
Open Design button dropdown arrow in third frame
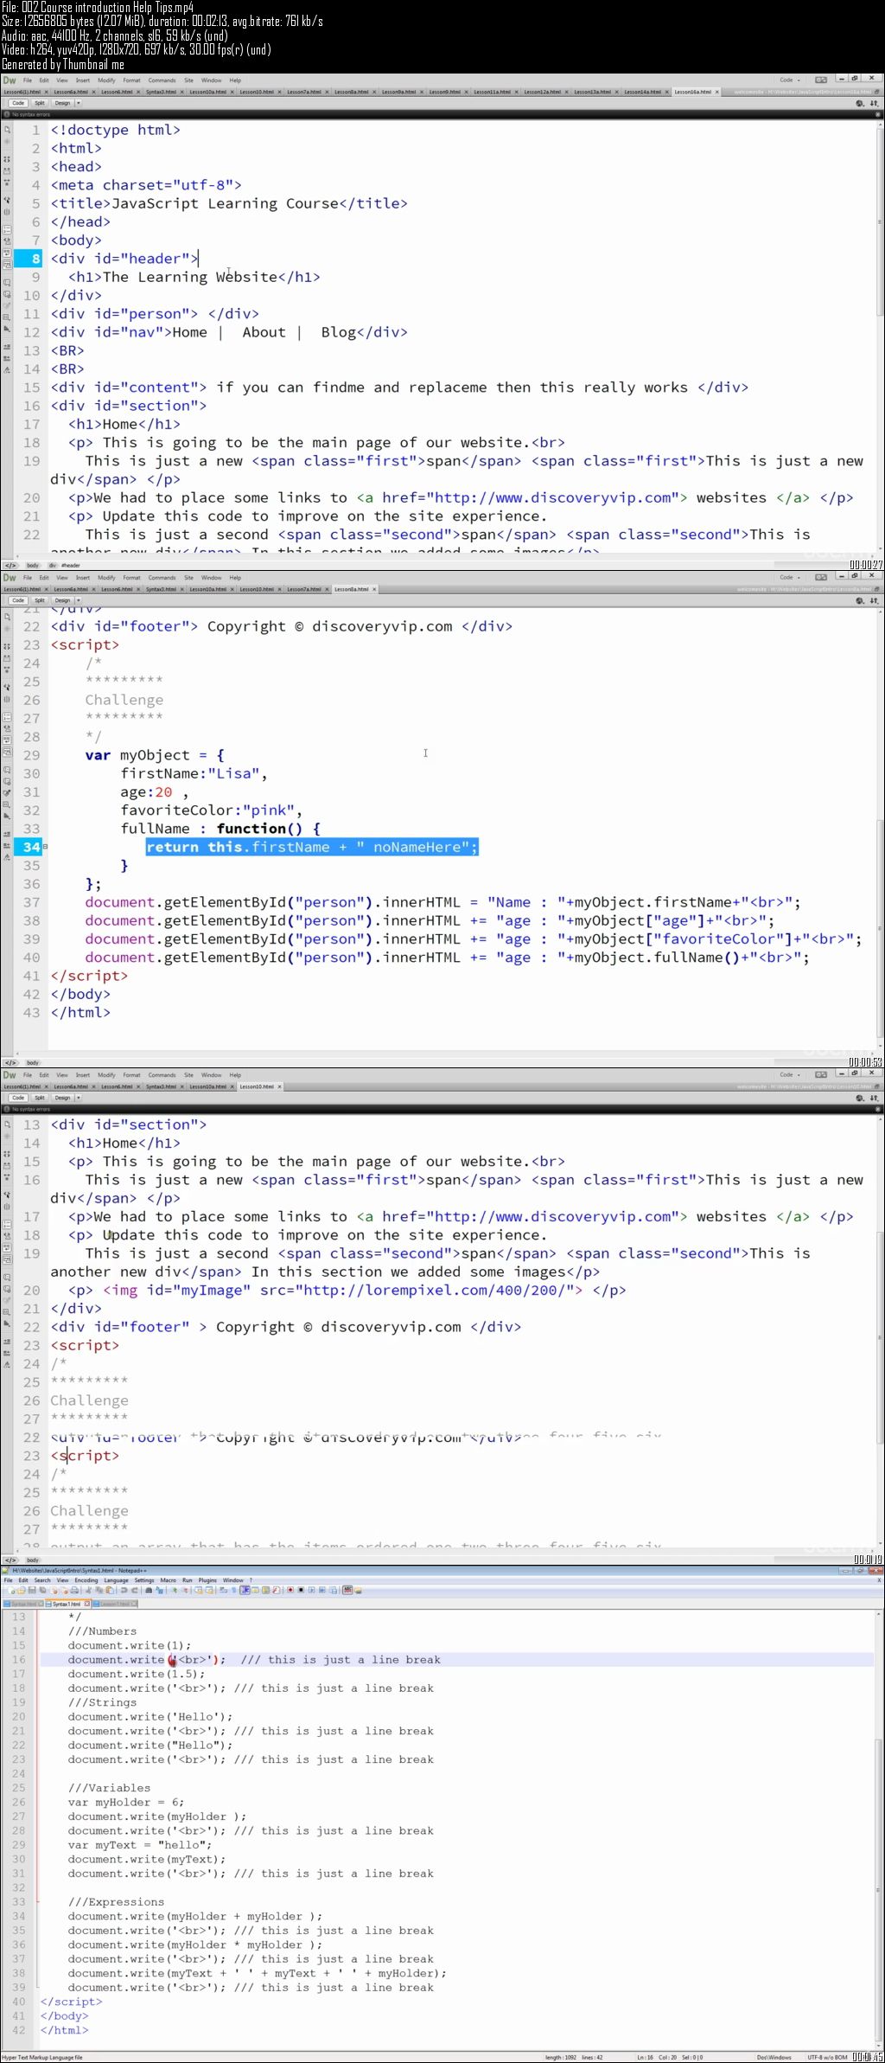[x=78, y=1098]
